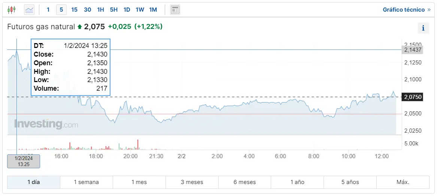
Task: Select the area chart icon
Action: (x=29, y=10)
